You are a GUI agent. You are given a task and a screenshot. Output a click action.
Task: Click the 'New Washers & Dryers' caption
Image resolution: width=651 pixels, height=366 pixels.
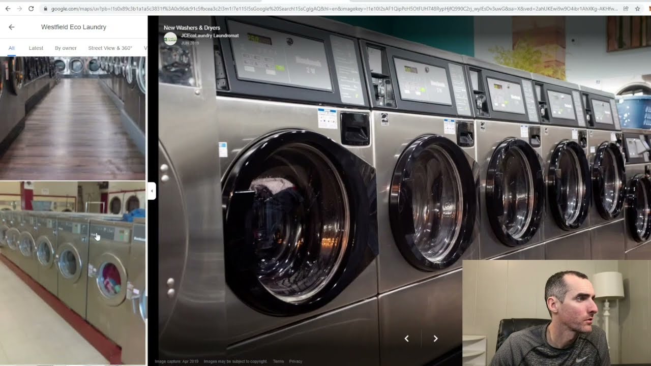pyautogui.click(x=192, y=28)
